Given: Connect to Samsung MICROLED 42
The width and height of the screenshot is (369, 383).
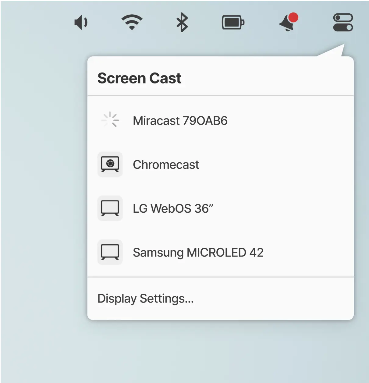Looking at the screenshot, I should 198,253.
